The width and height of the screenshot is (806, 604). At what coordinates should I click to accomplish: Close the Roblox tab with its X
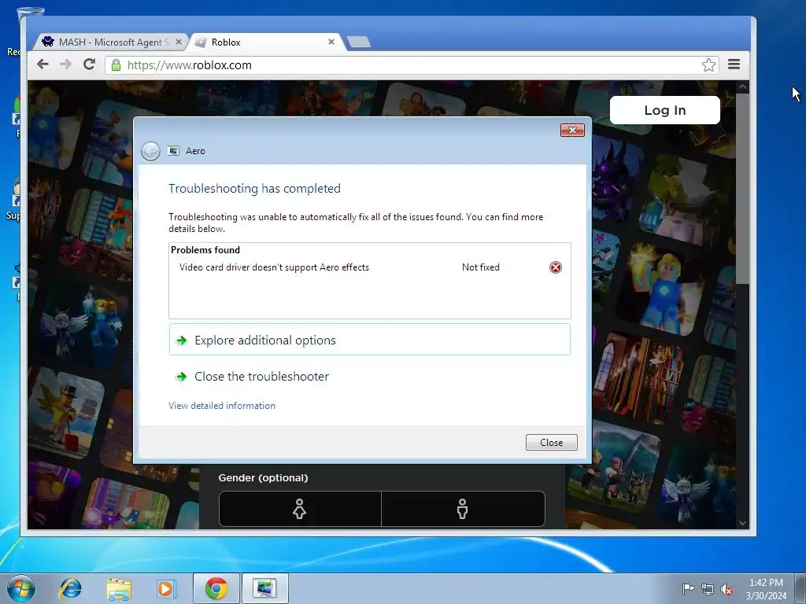tap(331, 42)
